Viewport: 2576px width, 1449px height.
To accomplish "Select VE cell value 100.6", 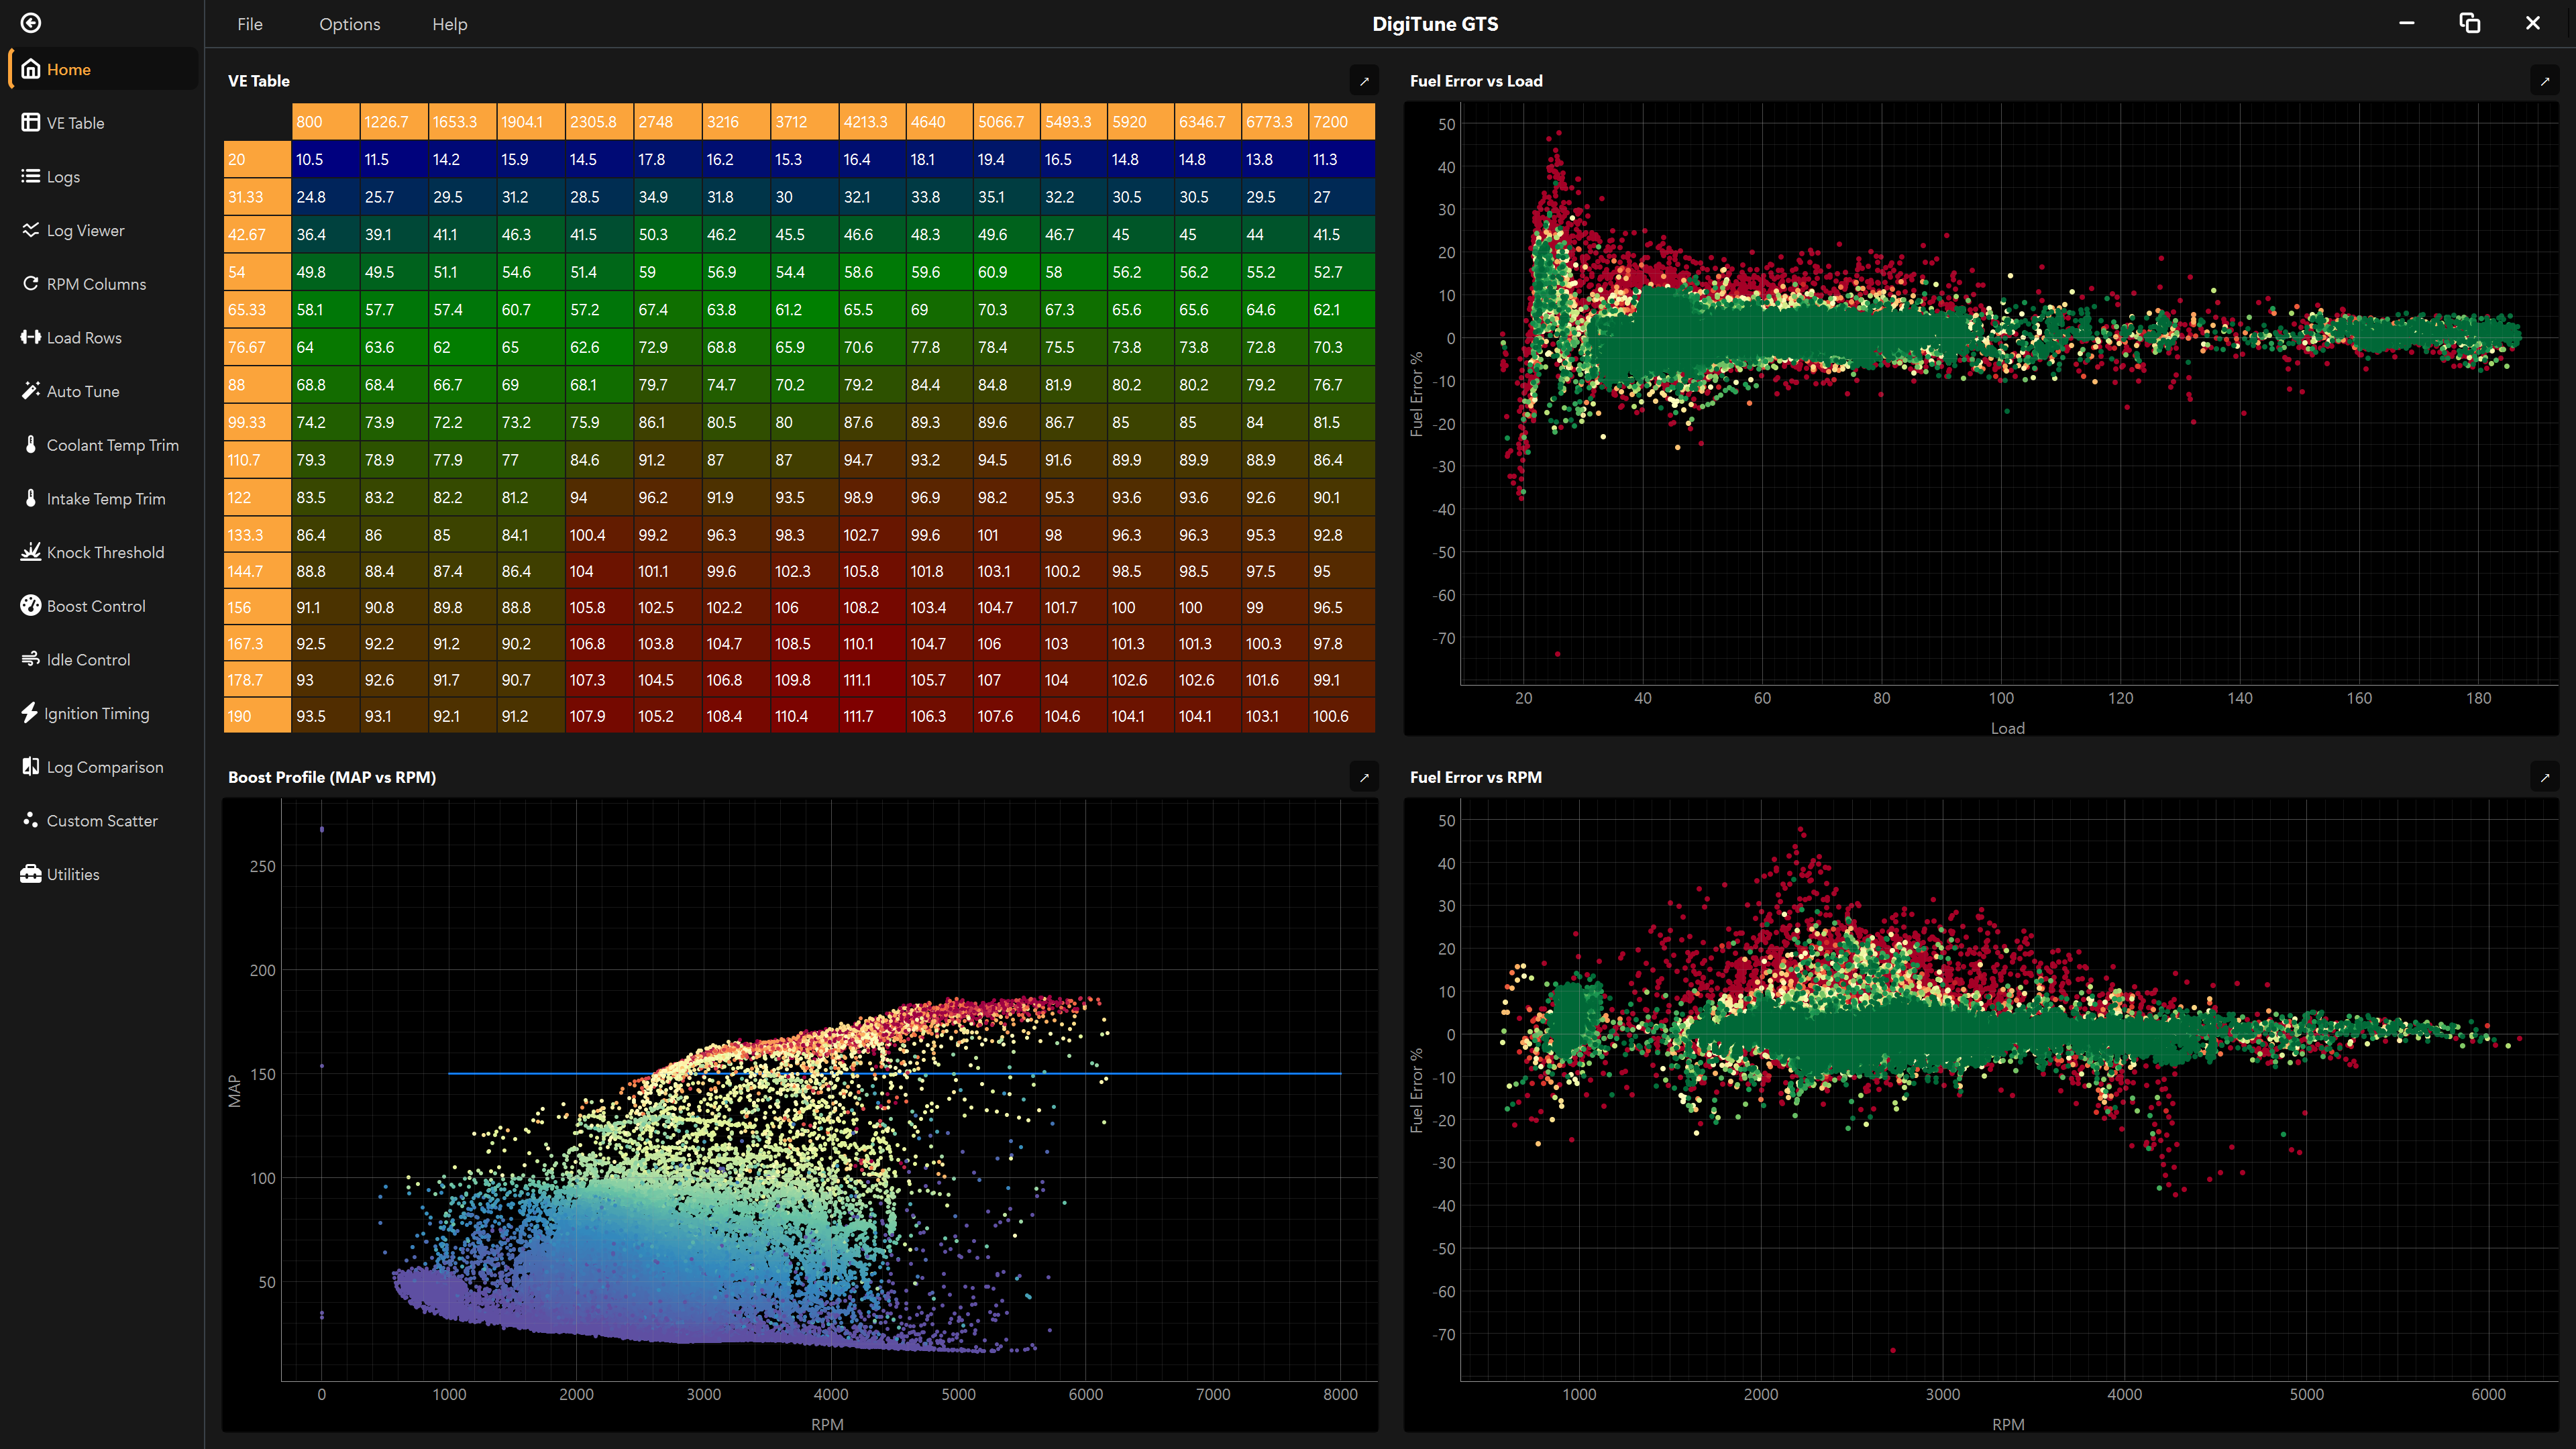I will [1341, 716].
